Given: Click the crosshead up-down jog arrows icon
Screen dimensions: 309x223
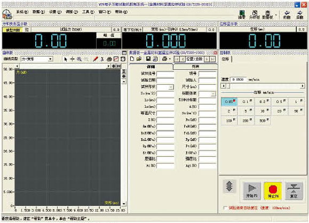Looking at the screenshot, I should point(229,186).
